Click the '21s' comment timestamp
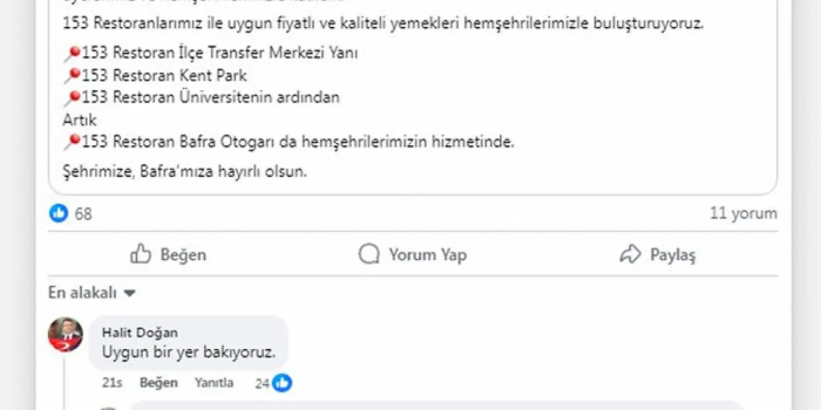Viewport: 821px width, 410px height. 111,383
